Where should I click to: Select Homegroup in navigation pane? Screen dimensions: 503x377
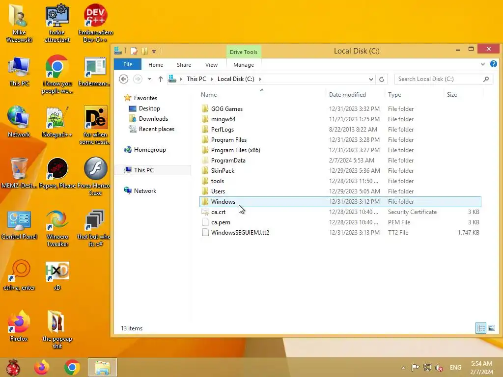pos(145,149)
